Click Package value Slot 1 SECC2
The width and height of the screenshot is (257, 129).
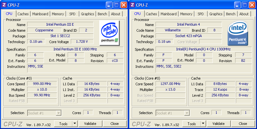pos(60,36)
